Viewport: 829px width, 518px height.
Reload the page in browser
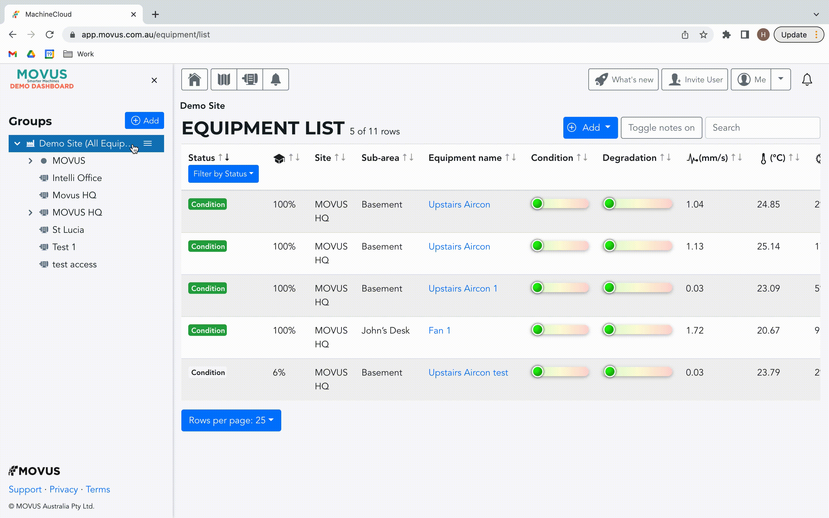coord(50,35)
